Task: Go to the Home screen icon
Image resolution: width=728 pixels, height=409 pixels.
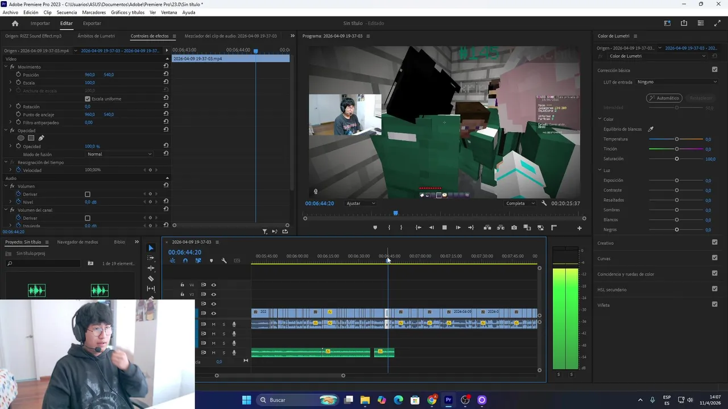Action: tap(15, 23)
